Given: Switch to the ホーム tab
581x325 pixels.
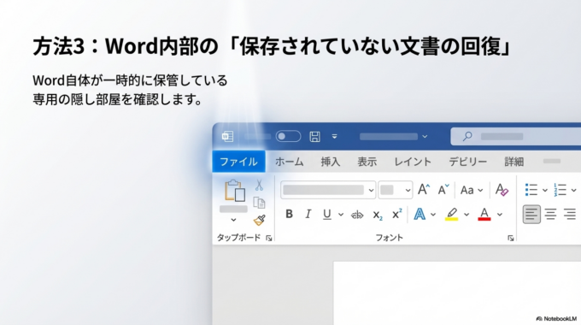Looking at the screenshot, I should point(289,162).
